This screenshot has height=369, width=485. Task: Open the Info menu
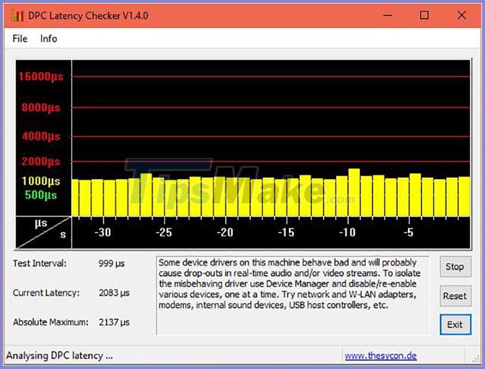[48, 38]
